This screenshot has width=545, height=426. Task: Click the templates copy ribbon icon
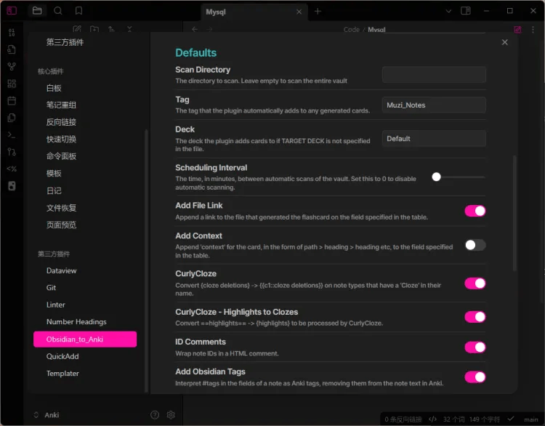(12, 118)
